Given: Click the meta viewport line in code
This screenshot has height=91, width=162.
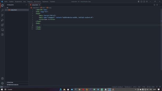Looking at the screenshot, I should pos(66,17).
